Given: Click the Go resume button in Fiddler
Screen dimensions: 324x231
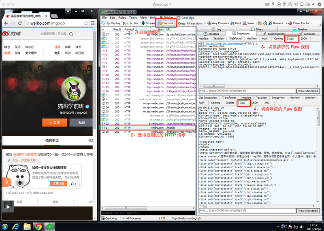Looking at the screenshot, I should [134, 23].
